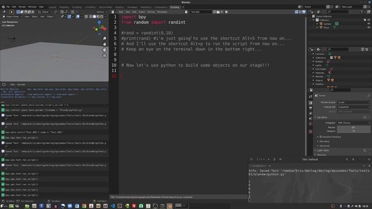This screenshot has width=372, height=209.
Task: Select the Output properties tab icon
Action: pyautogui.click(x=310, y=108)
